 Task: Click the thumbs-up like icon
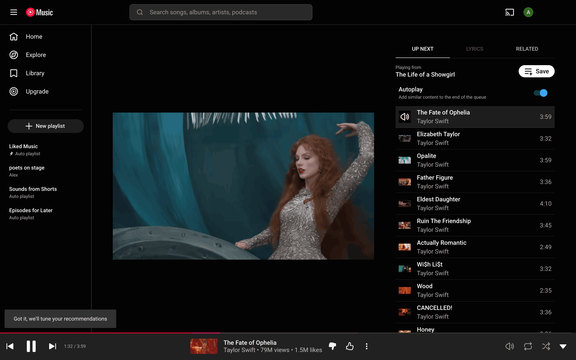[349, 346]
